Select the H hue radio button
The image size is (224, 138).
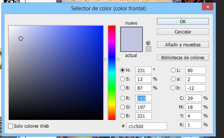(122, 70)
